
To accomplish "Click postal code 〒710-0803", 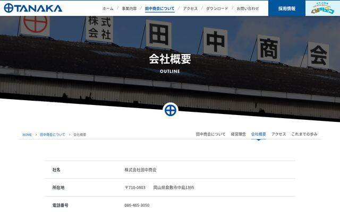I will pyautogui.click(x=135, y=188).
